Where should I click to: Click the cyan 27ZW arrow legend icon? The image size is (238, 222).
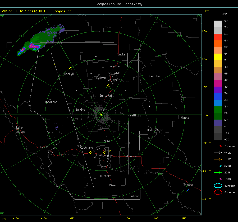[218, 166]
